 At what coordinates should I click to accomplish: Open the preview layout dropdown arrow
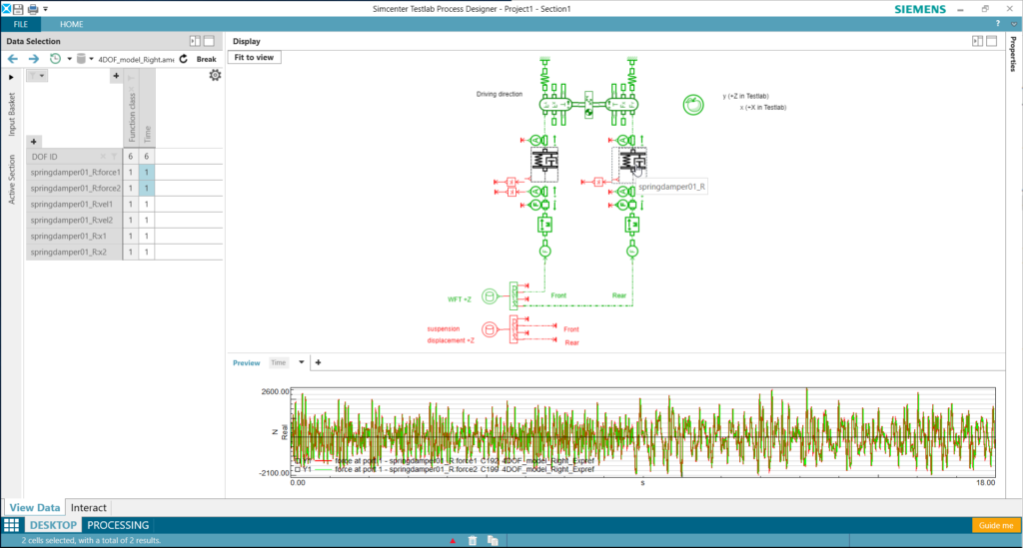tap(302, 362)
